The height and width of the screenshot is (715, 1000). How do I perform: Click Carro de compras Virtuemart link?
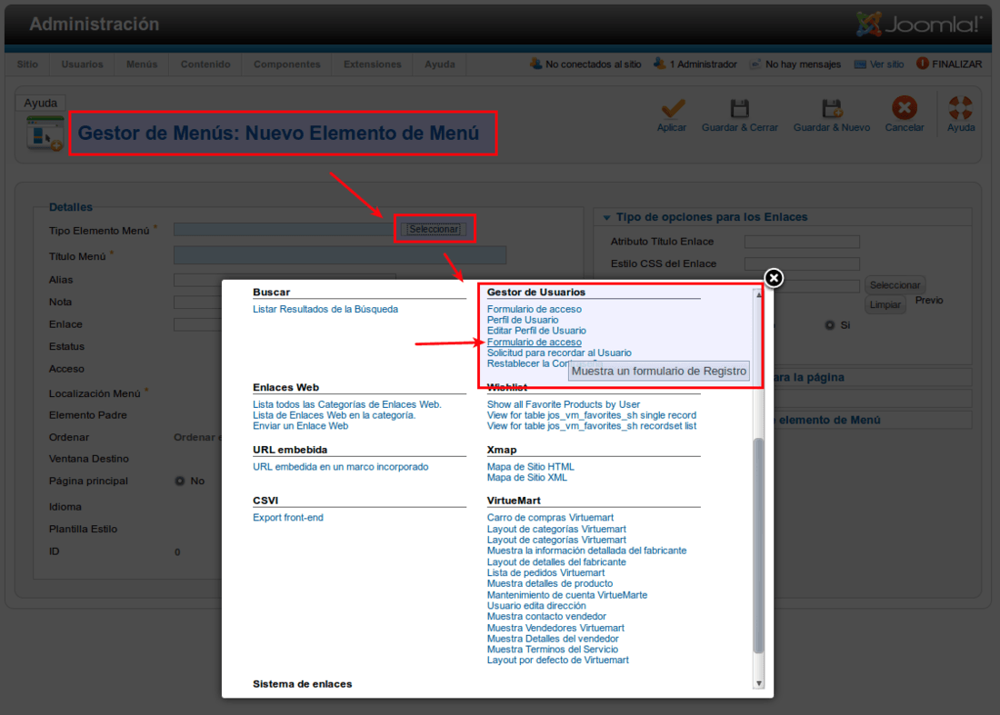tap(550, 518)
